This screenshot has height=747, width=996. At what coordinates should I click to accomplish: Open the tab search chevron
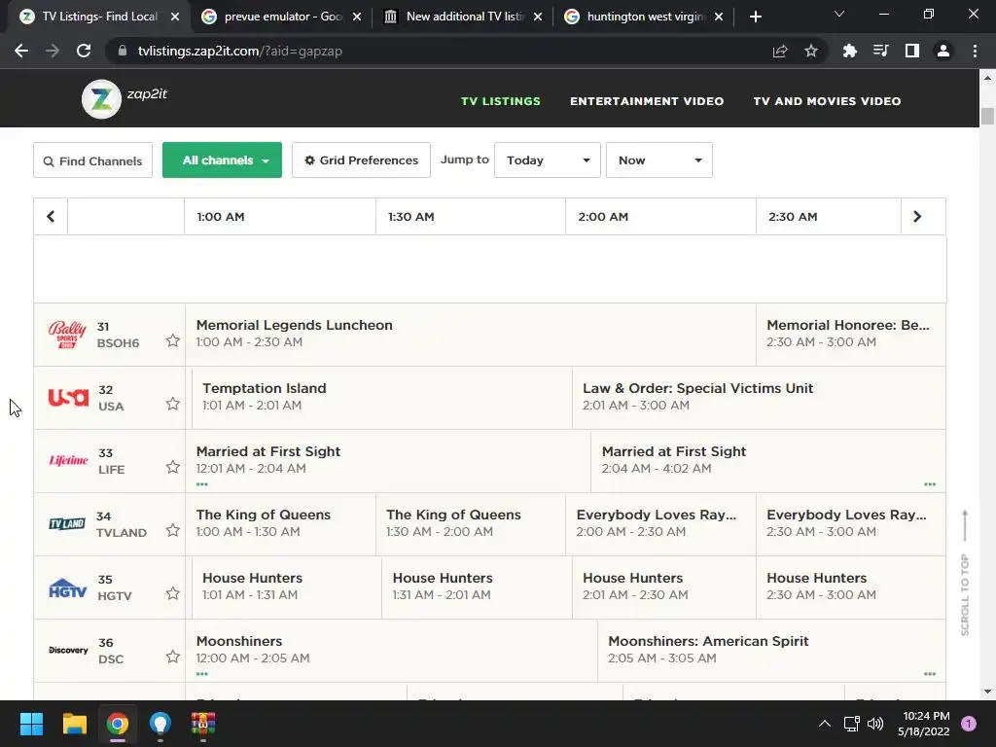click(x=839, y=14)
